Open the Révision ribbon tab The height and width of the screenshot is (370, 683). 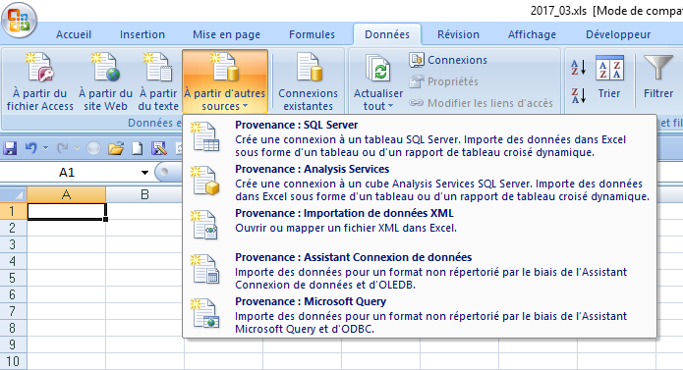(458, 34)
